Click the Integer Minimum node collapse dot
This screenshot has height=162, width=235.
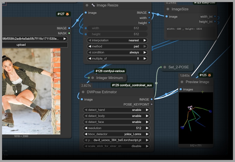(x=93, y=78)
